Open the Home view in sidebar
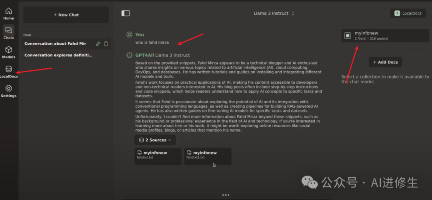Screen dimensions: 432x200 8,14
